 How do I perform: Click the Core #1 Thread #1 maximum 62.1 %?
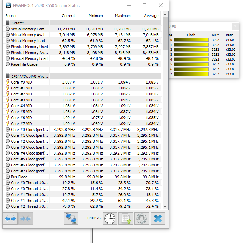[x=124, y=201]
